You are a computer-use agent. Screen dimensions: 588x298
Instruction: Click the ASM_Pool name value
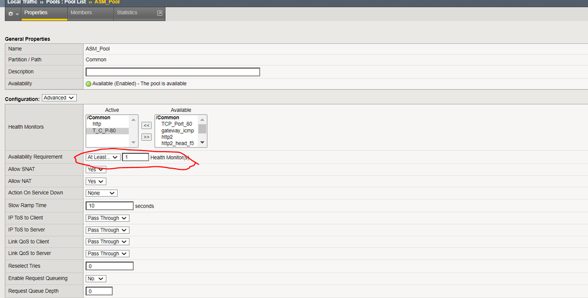(x=98, y=49)
